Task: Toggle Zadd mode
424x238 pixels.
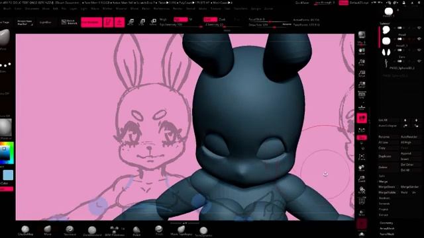Action: [210, 19]
